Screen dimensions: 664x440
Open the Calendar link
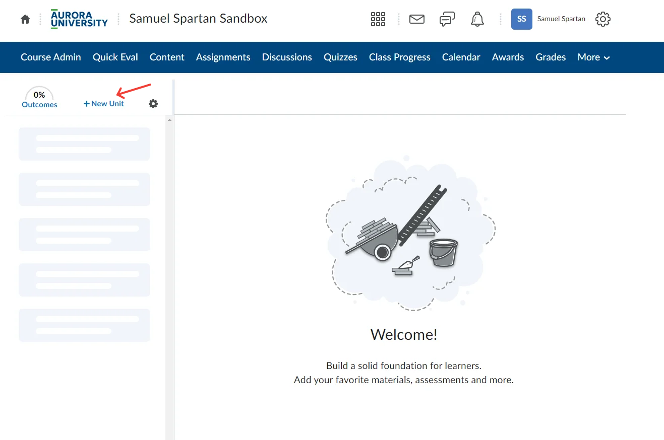click(461, 57)
